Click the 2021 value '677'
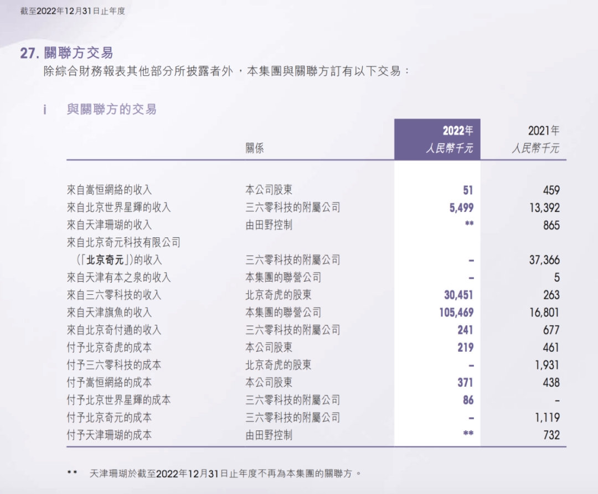This screenshot has width=598, height=494. [551, 330]
